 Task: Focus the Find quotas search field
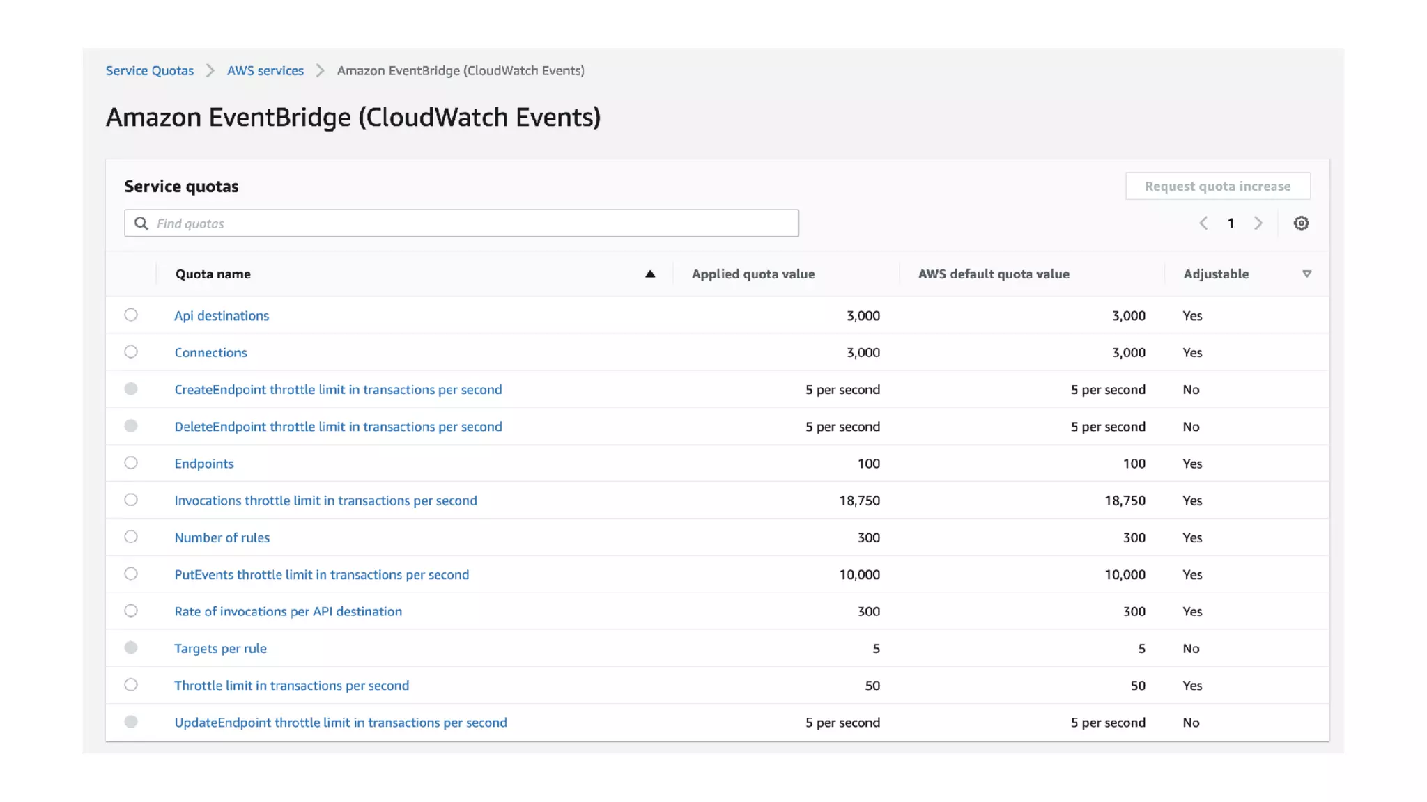pyautogui.click(x=474, y=223)
